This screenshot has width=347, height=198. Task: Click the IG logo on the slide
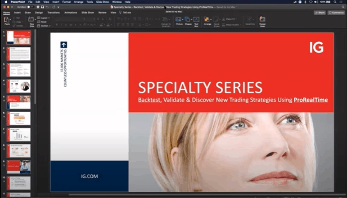316,48
